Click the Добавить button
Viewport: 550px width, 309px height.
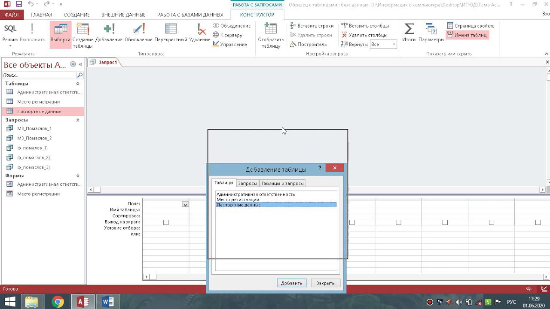(292, 283)
